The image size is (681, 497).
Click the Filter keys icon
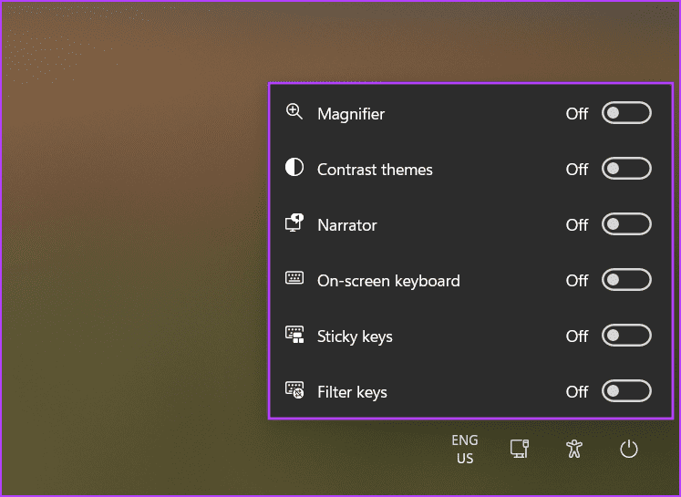(294, 390)
